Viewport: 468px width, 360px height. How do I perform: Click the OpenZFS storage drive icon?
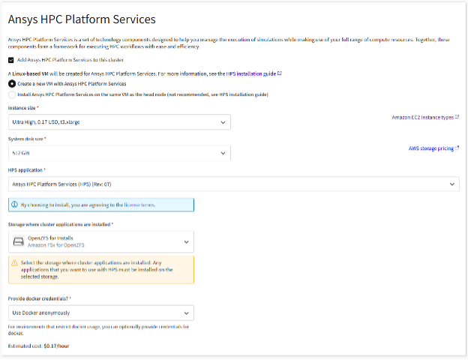pos(19,241)
